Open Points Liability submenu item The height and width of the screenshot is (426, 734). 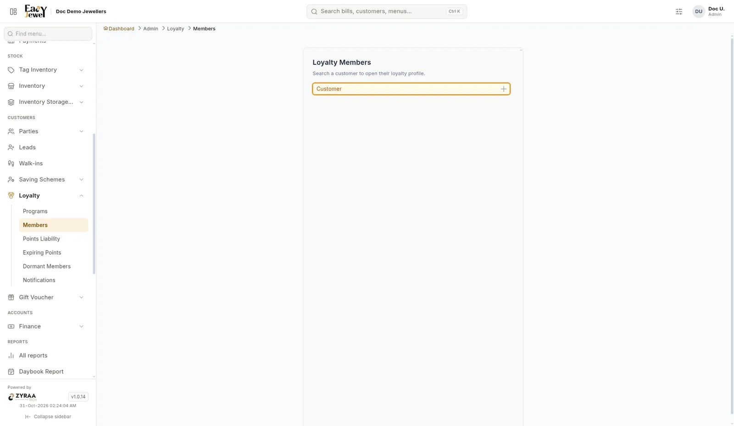click(x=54, y=239)
